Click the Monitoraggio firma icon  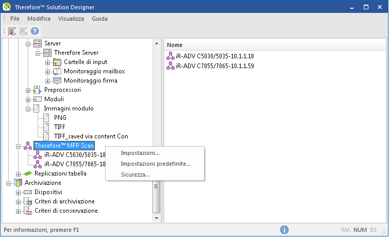tap(57, 81)
